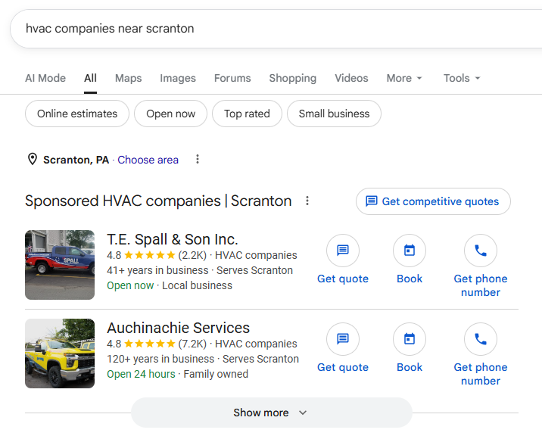Switch to the Maps tab
The image size is (542, 436).
[x=128, y=78]
